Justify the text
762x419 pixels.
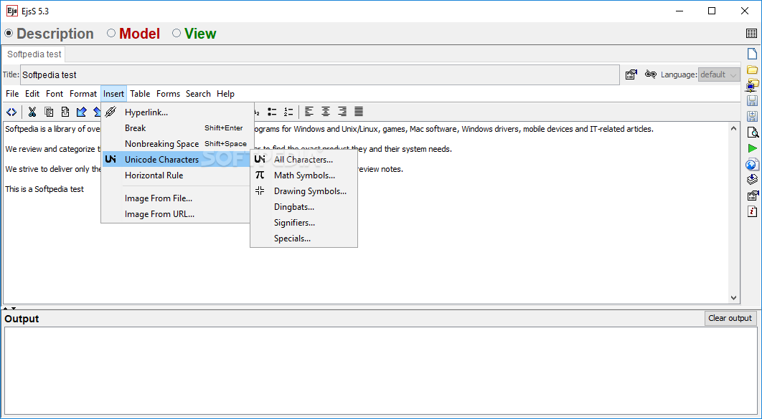click(359, 112)
